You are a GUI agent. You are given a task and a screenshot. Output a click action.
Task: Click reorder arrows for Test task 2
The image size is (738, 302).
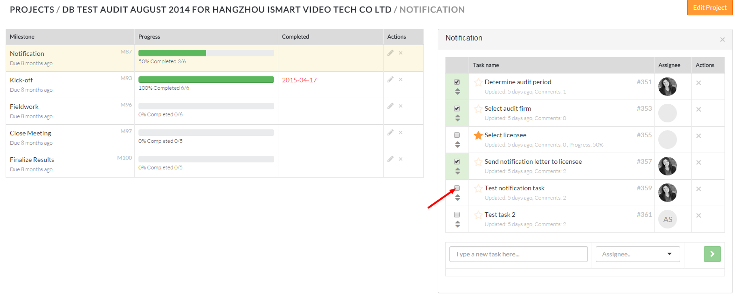point(457,224)
